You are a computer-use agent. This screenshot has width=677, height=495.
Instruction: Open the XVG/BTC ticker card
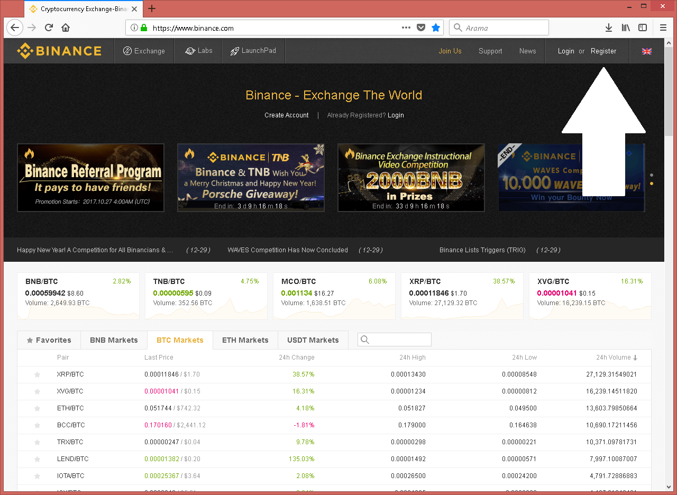[x=590, y=296]
